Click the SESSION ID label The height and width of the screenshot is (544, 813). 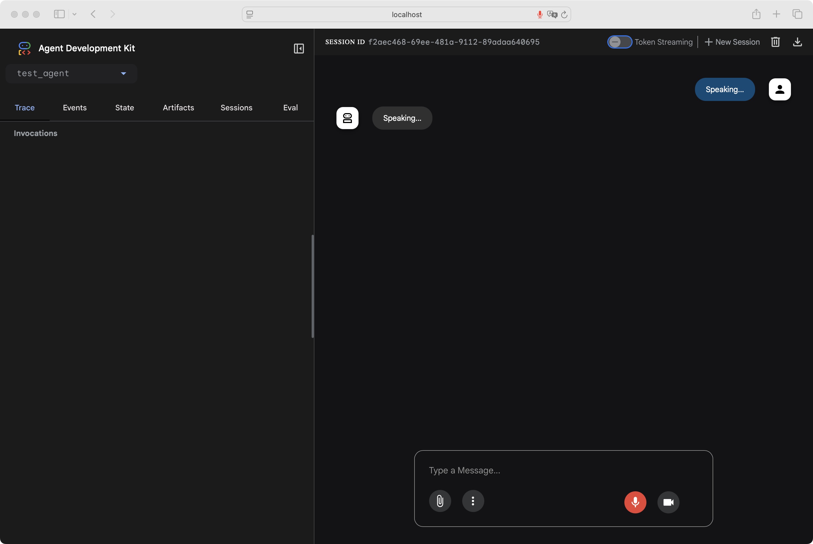[x=345, y=42]
